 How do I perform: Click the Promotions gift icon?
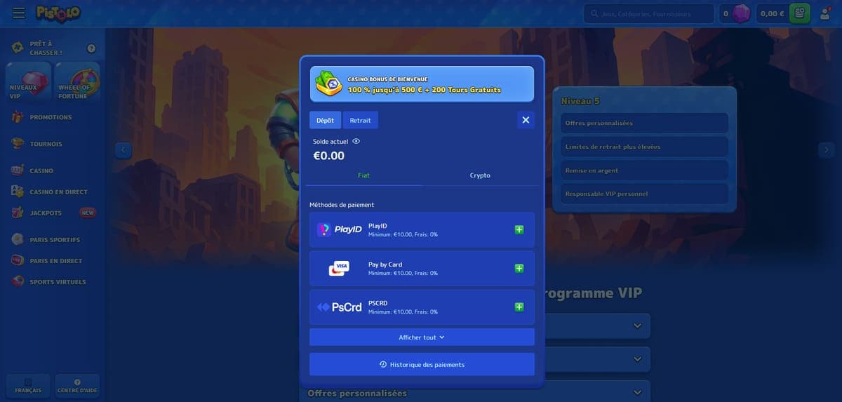(x=18, y=117)
